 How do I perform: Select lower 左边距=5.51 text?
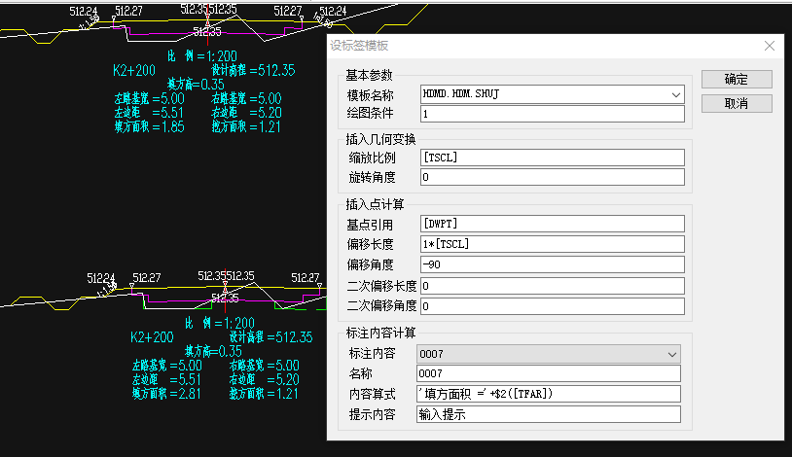click(x=166, y=379)
